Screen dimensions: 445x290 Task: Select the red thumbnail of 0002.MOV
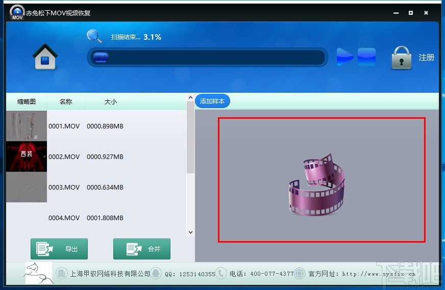27,156
